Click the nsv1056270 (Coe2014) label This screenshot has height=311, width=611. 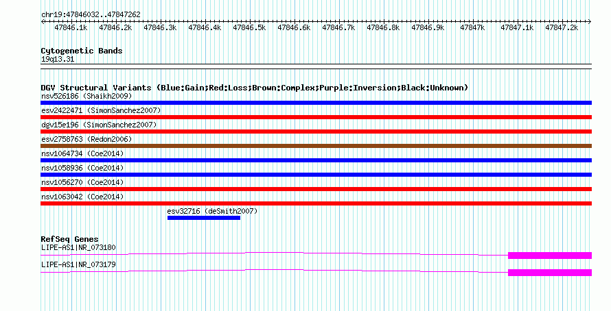82,182
